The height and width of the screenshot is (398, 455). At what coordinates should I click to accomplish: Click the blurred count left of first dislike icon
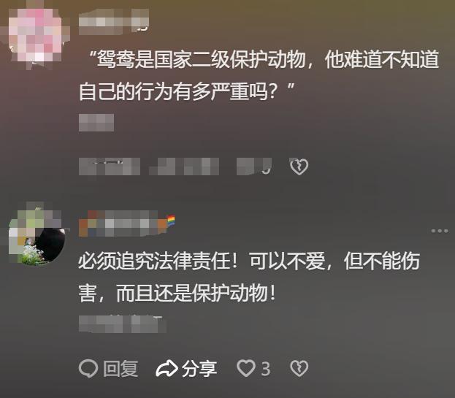pos(254,167)
